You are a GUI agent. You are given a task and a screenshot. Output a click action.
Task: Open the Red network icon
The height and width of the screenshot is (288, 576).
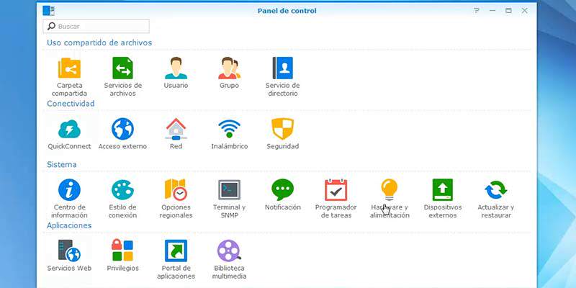coord(176,129)
